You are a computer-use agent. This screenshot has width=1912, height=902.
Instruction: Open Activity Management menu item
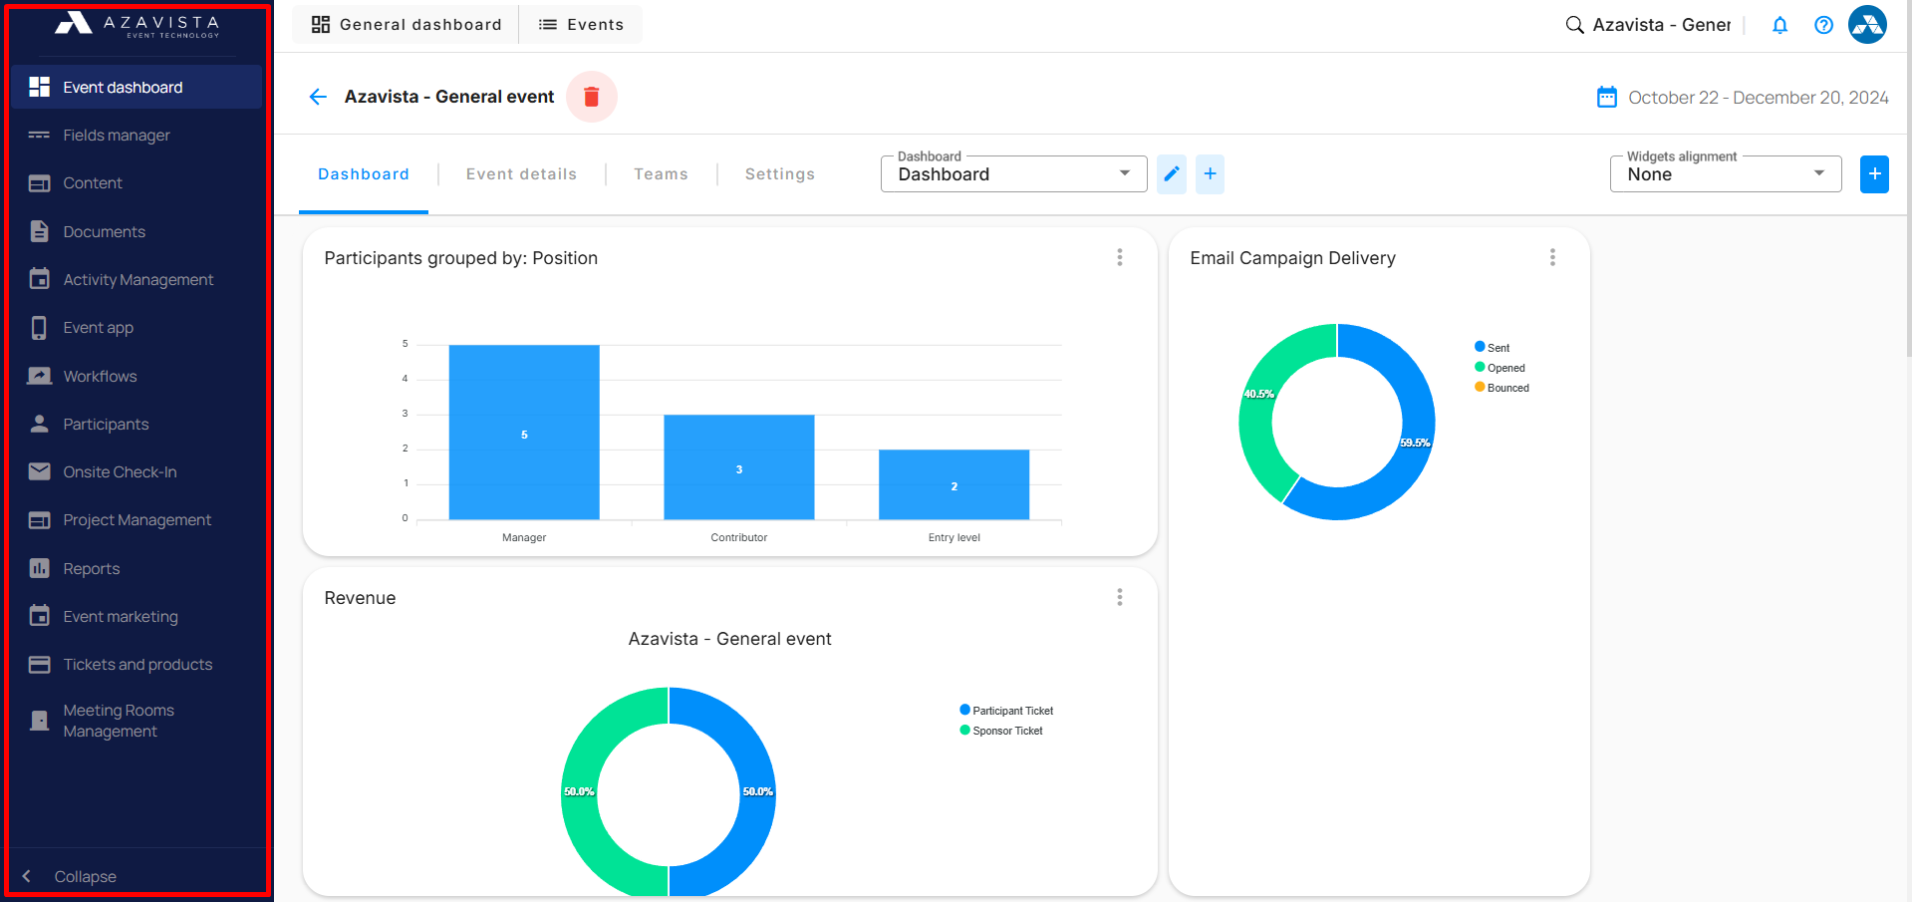[x=137, y=279]
